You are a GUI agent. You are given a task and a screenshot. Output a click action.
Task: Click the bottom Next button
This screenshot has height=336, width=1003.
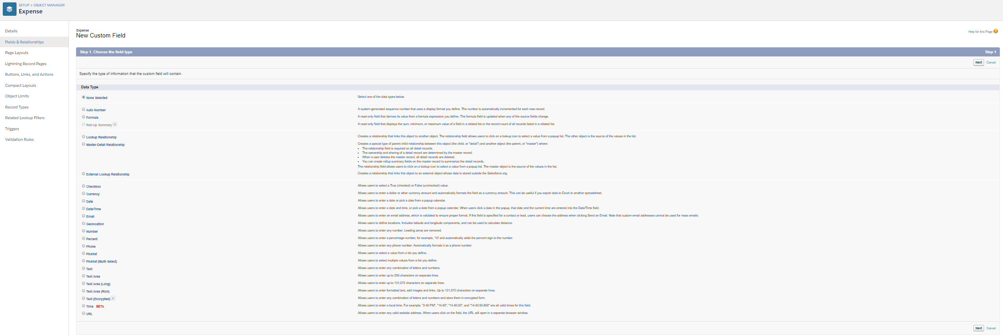coord(979,328)
